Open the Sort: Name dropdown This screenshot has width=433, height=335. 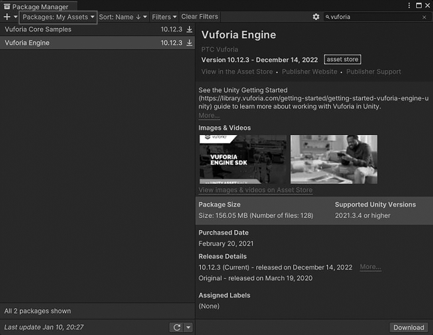point(123,17)
